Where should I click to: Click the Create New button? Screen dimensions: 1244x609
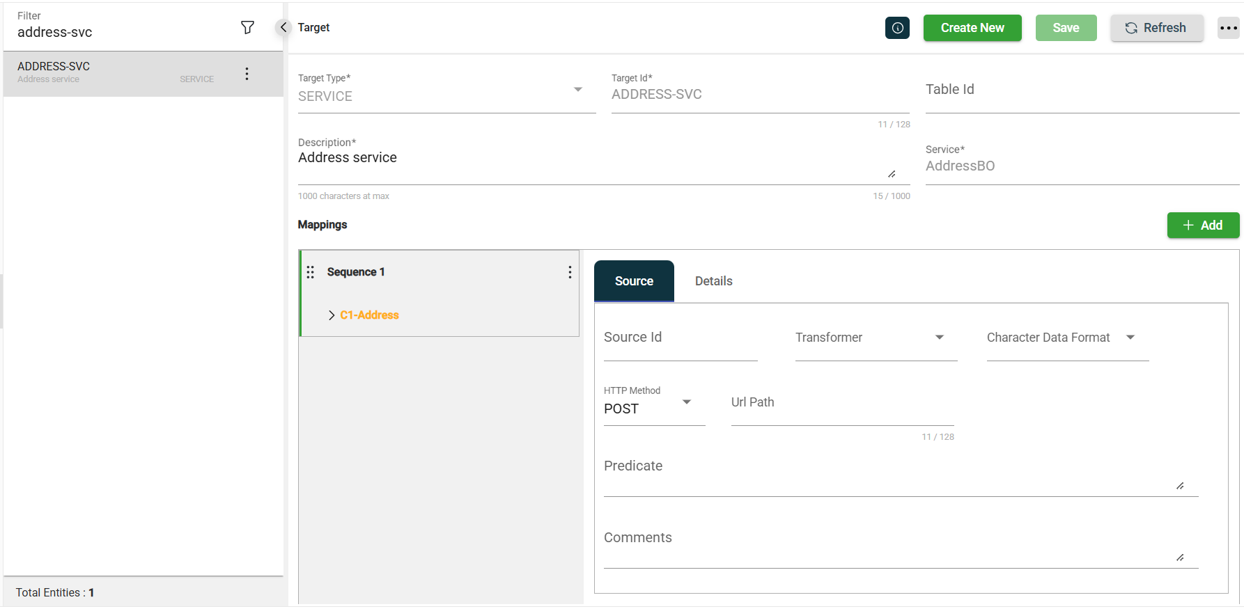tap(972, 28)
